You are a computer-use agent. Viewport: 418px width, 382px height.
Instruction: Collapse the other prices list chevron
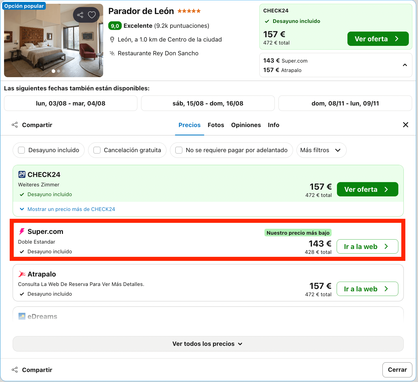point(405,65)
